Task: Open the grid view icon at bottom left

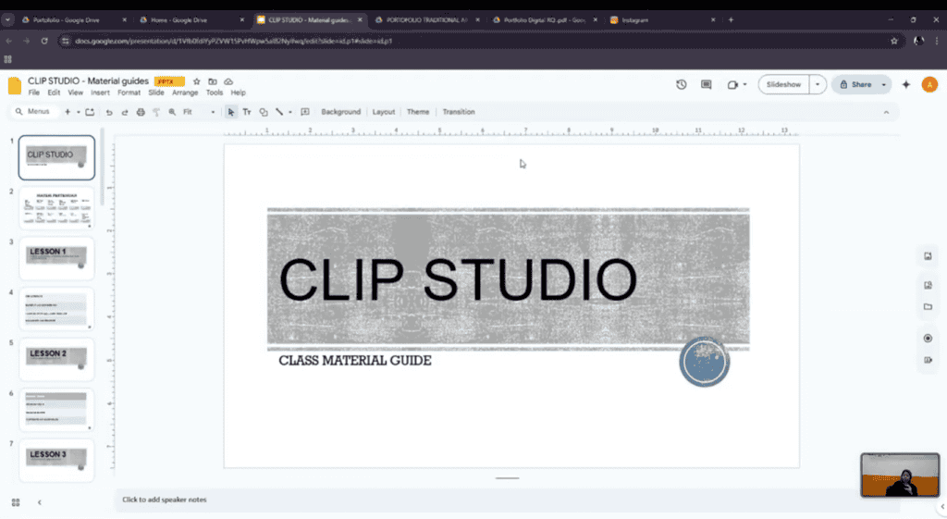Action: (x=16, y=502)
